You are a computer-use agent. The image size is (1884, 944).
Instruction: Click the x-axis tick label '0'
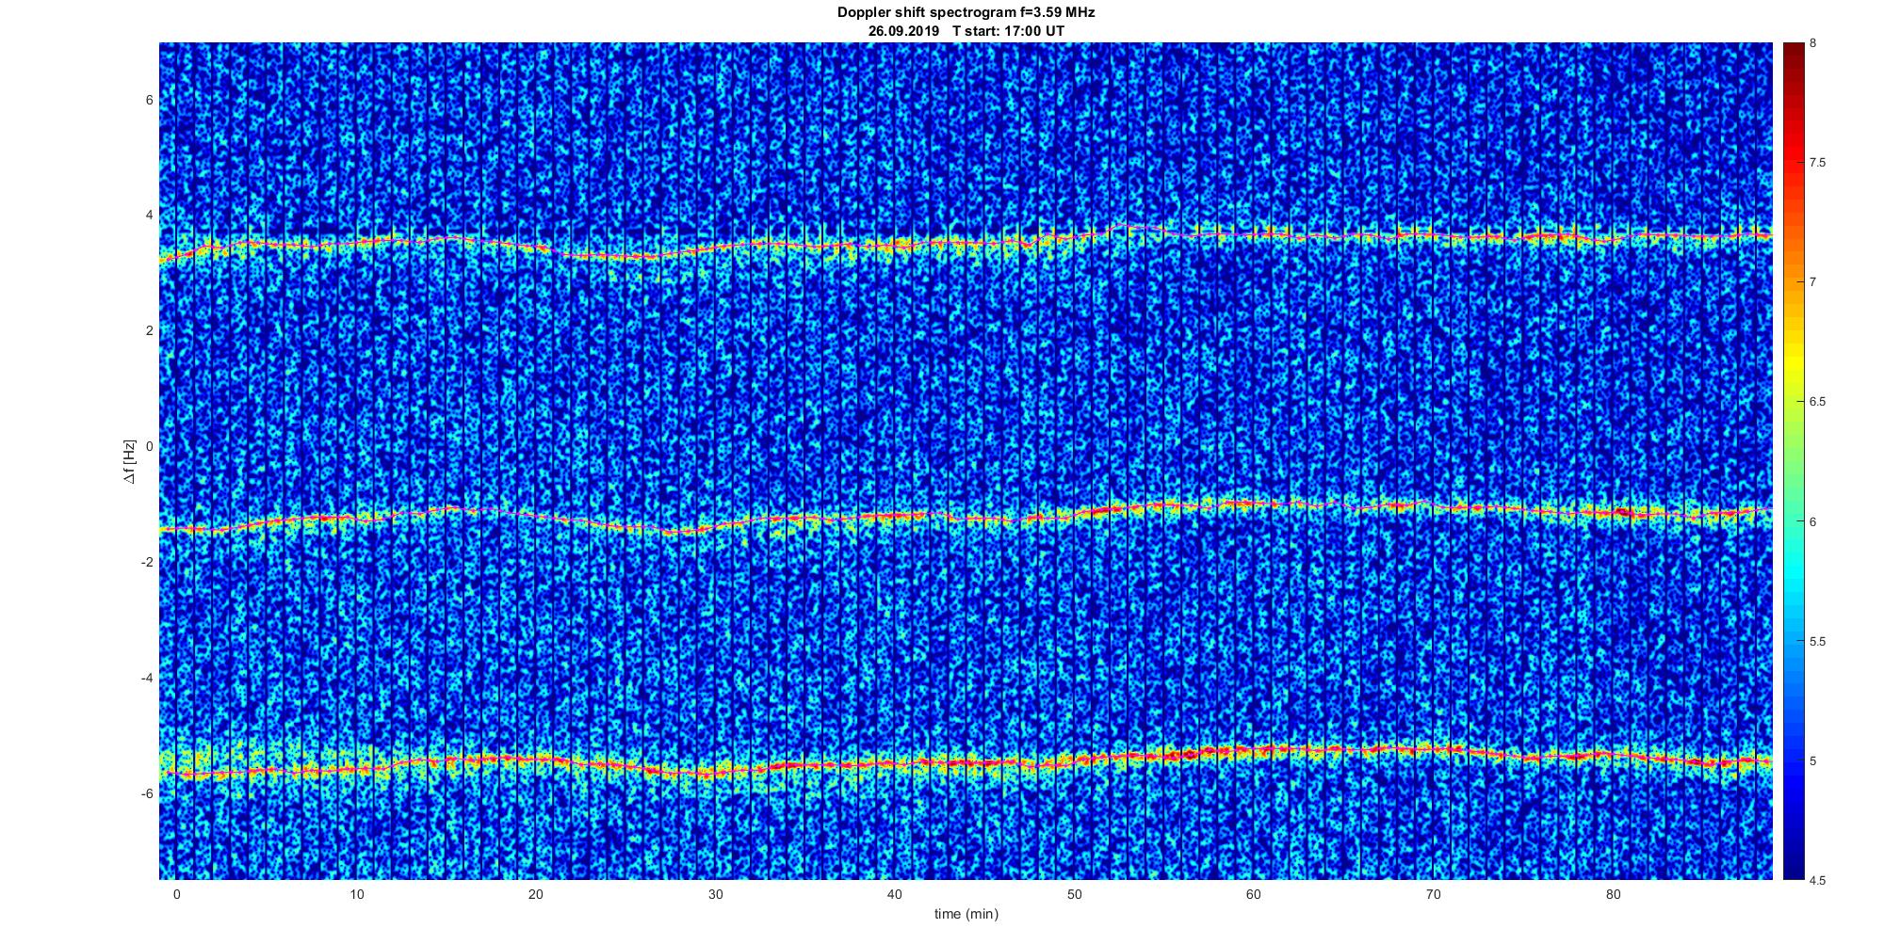pos(176,894)
